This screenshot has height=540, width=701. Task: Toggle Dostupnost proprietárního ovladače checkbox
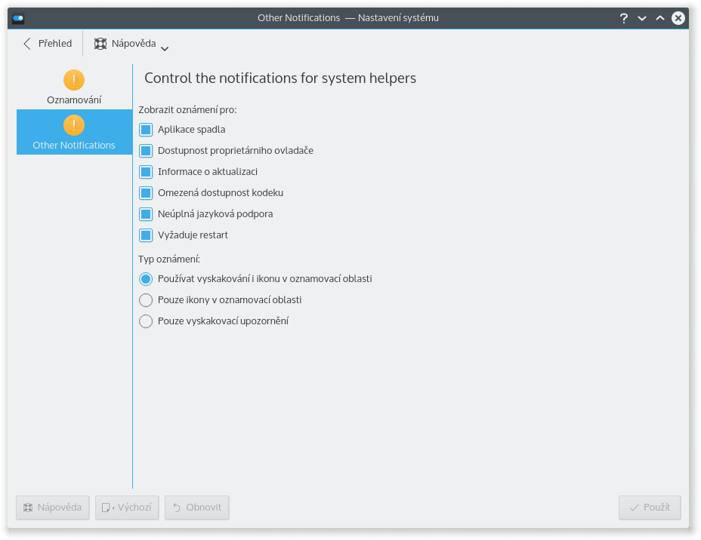pyautogui.click(x=146, y=151)
